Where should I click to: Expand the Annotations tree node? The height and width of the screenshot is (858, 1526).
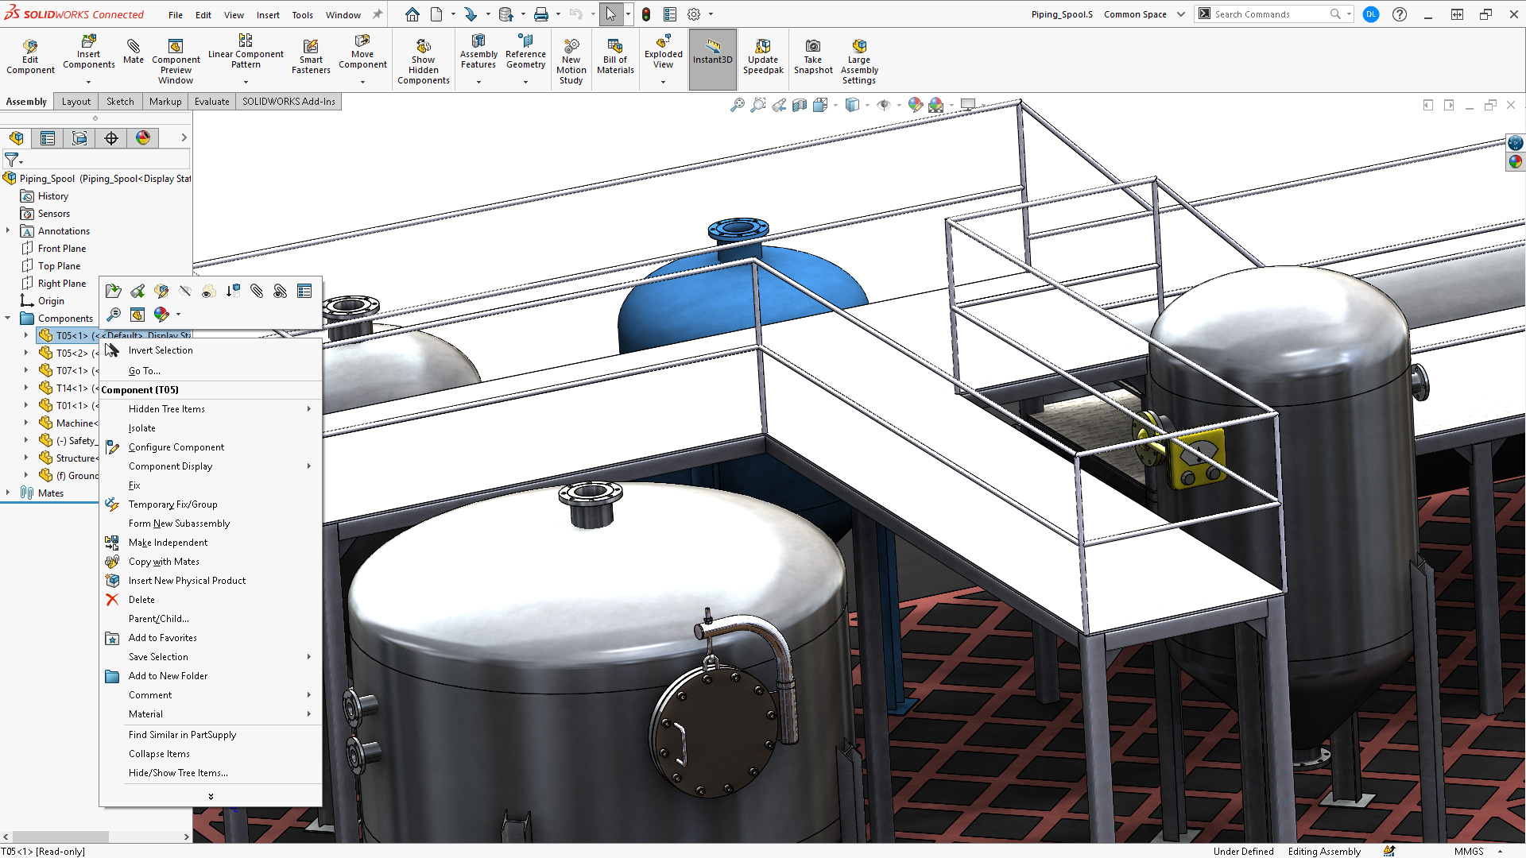pyautogui.click(x=9, y=230)
